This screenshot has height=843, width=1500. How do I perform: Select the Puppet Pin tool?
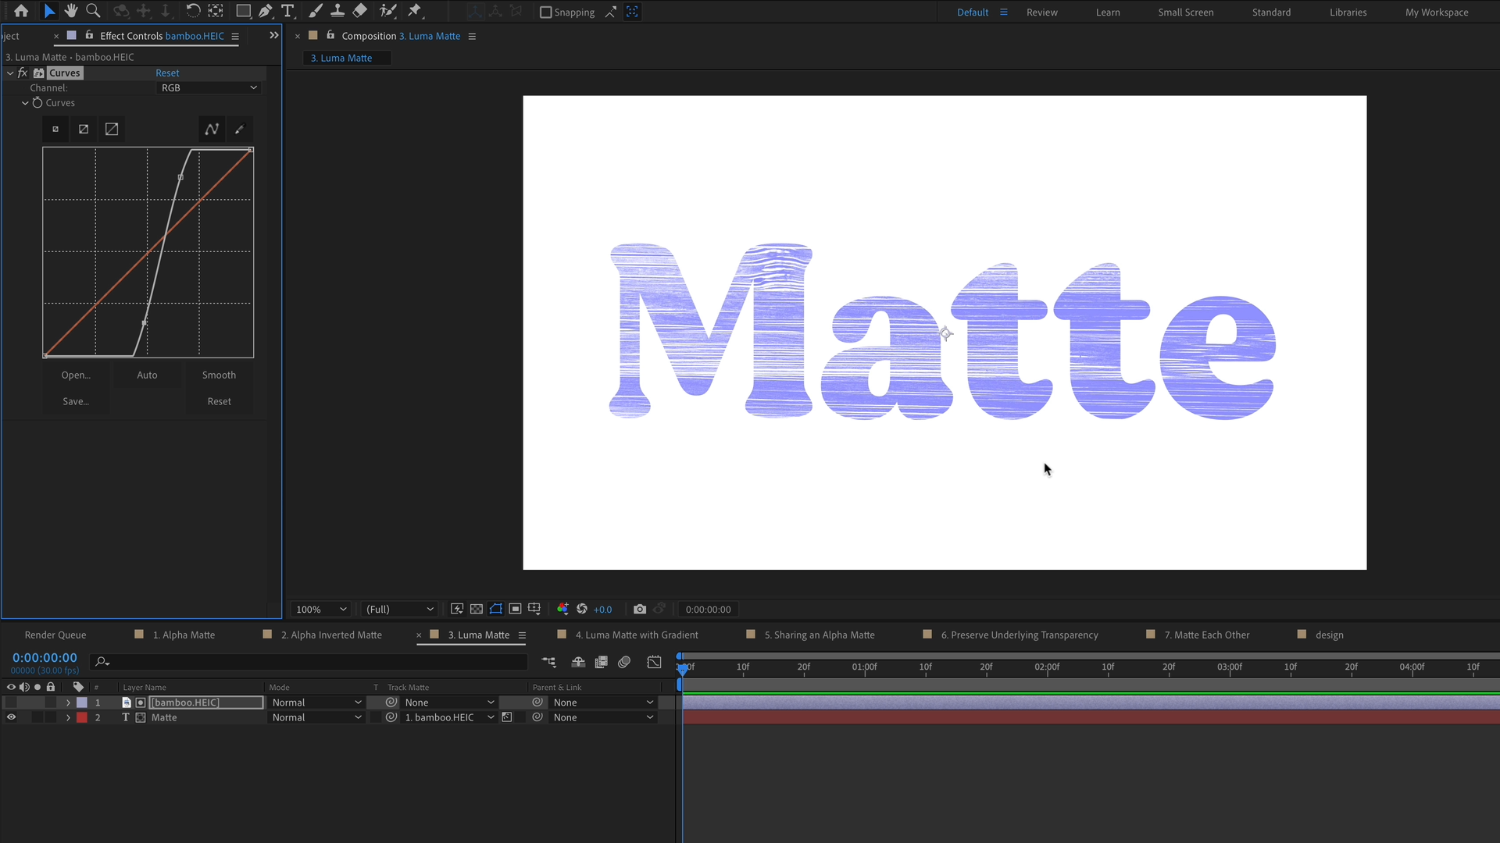[416, 11]
